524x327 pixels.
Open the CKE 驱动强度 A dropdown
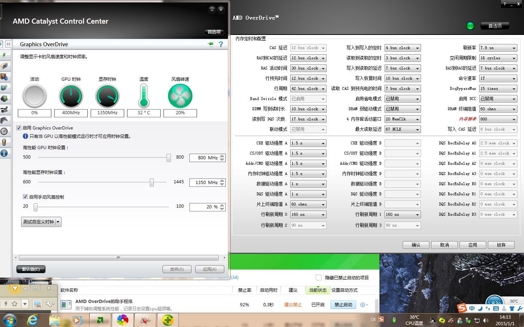pos(308,143)
